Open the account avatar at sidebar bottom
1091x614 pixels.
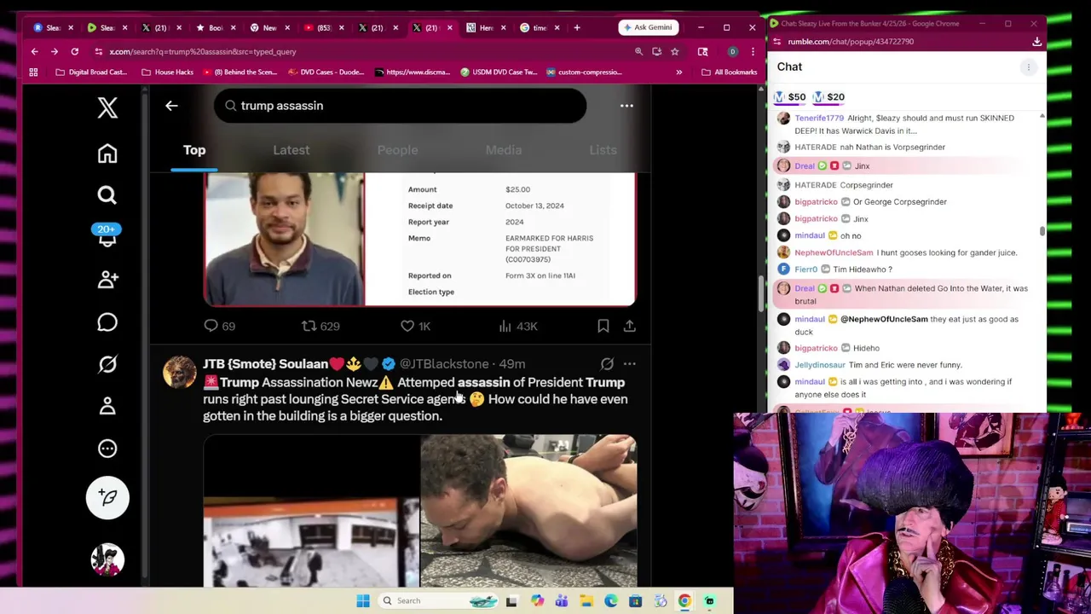(107, 559)
